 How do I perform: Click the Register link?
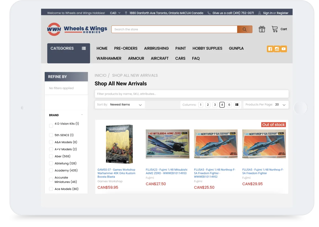click(x=282, y=13)
